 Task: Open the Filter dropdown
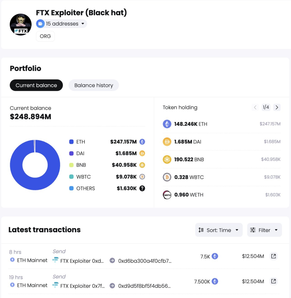(x=265, y=230)
